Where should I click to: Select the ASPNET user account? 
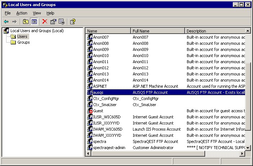click(100, 86)
